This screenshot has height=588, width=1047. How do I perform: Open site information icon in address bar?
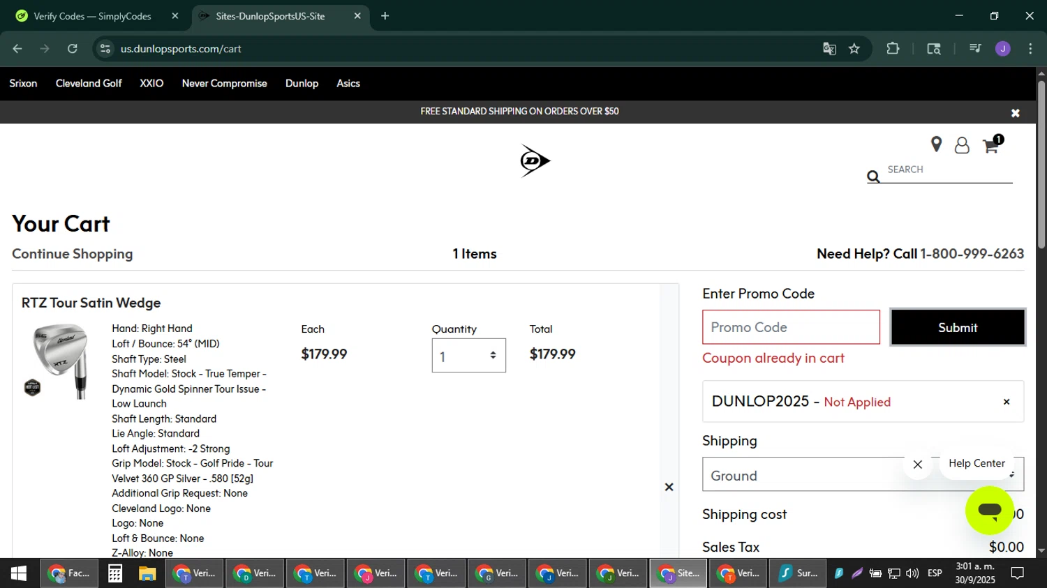coord(105,49)
